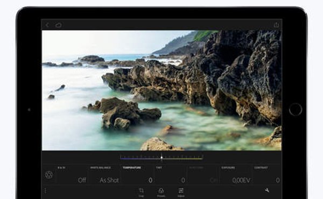Tap the seascape photo preview
This screenshot has height=199, width=323.
click(x=161, y=90)
